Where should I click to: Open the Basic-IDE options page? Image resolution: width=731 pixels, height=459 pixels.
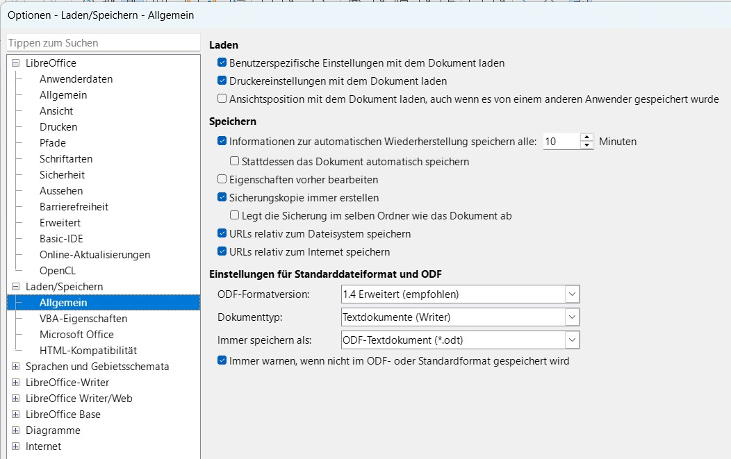[x=61, y=239]
